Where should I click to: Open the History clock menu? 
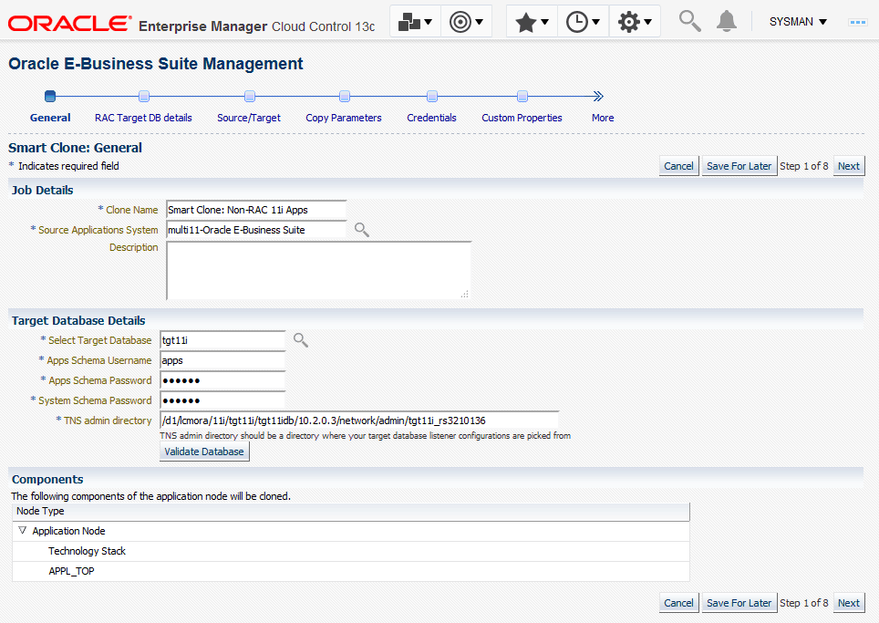pos(583,22)
